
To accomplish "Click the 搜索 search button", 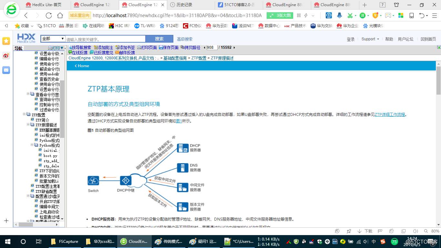I will tap(159, 39).
